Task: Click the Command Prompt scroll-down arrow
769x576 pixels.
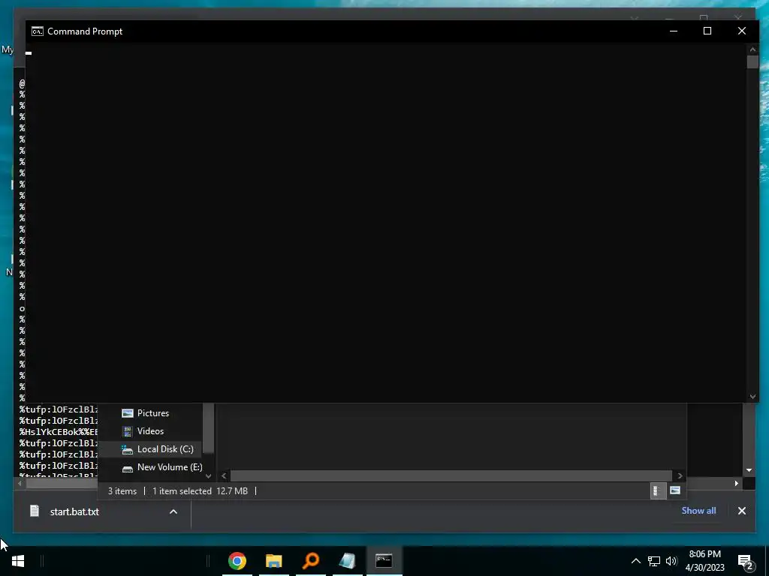Action: click(x=752, y=397)
